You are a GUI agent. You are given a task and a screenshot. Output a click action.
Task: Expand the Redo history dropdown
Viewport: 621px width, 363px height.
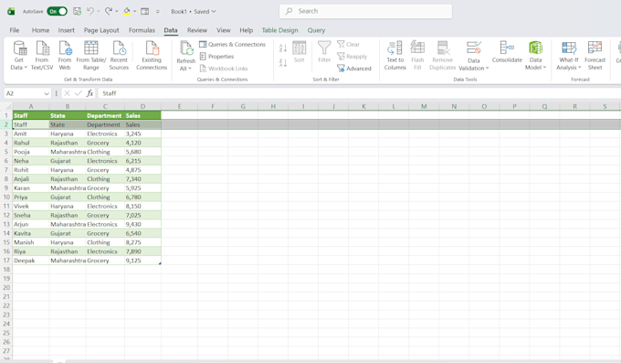pos(117,11)
